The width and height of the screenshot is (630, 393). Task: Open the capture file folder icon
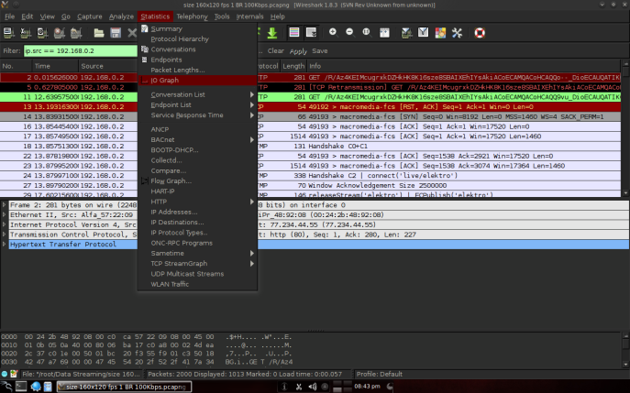point(99,32)
